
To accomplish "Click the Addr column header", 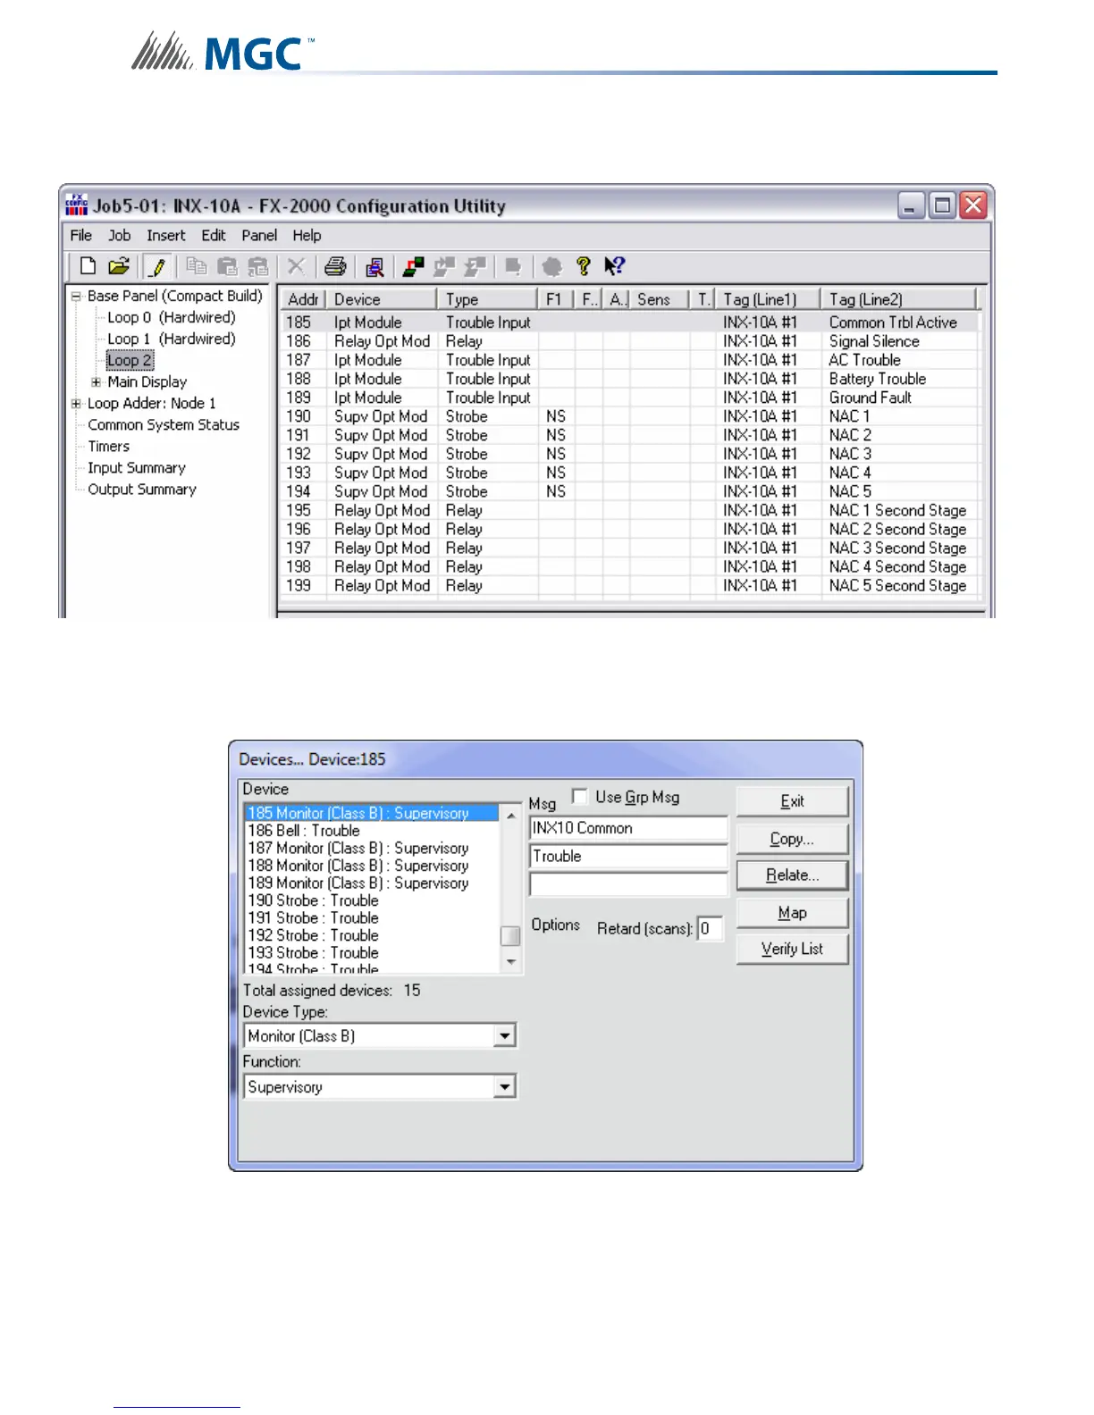I will click(303, 299).
